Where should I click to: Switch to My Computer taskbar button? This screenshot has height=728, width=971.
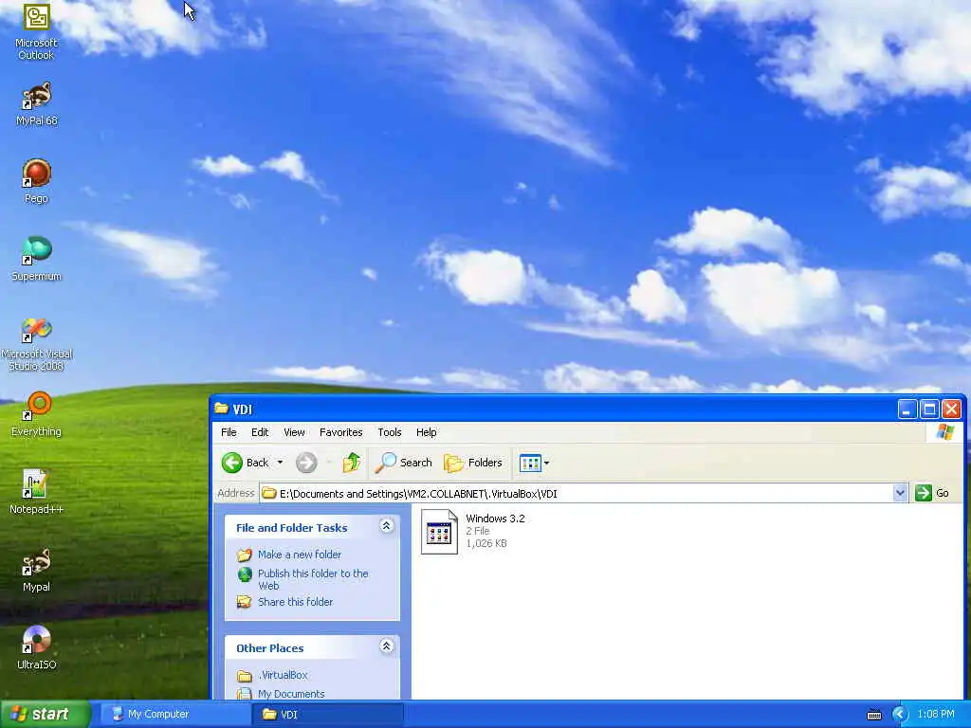coord(174,714)
